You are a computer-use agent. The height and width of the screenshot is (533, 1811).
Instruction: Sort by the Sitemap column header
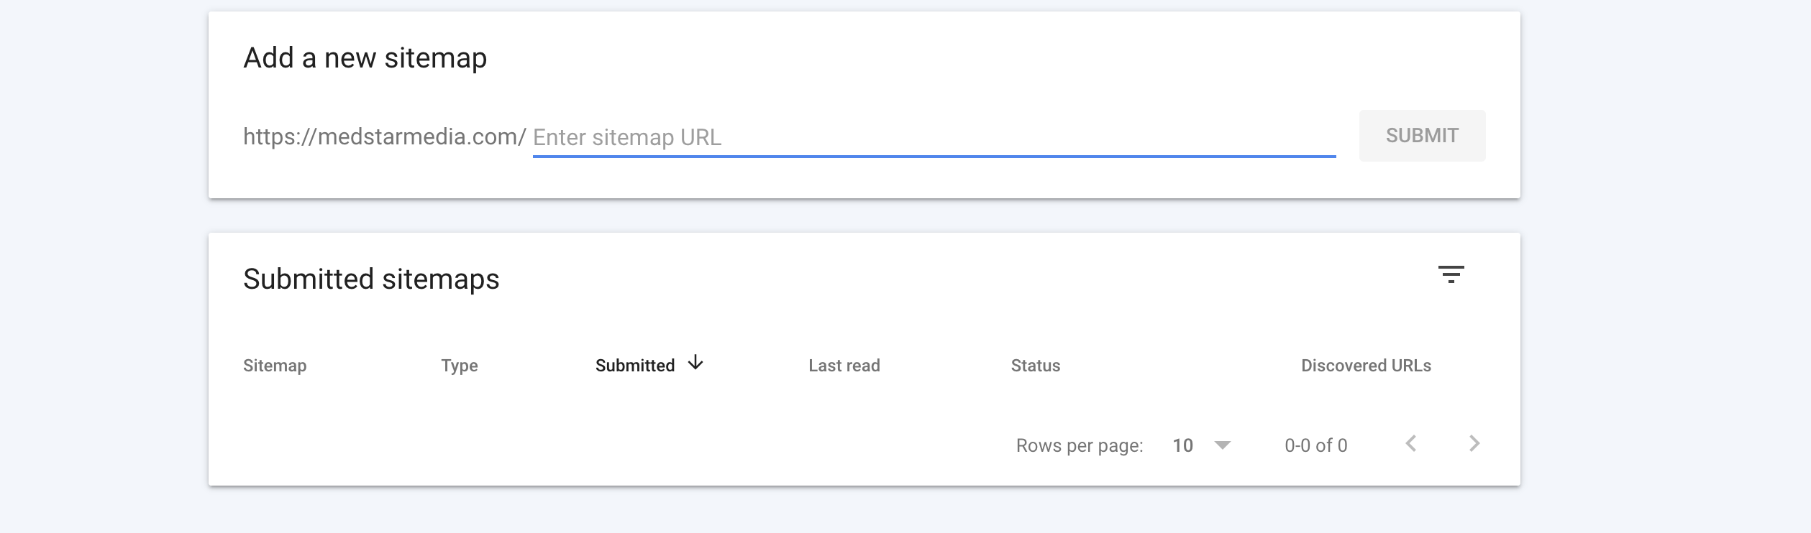click(x=275, y=366)
